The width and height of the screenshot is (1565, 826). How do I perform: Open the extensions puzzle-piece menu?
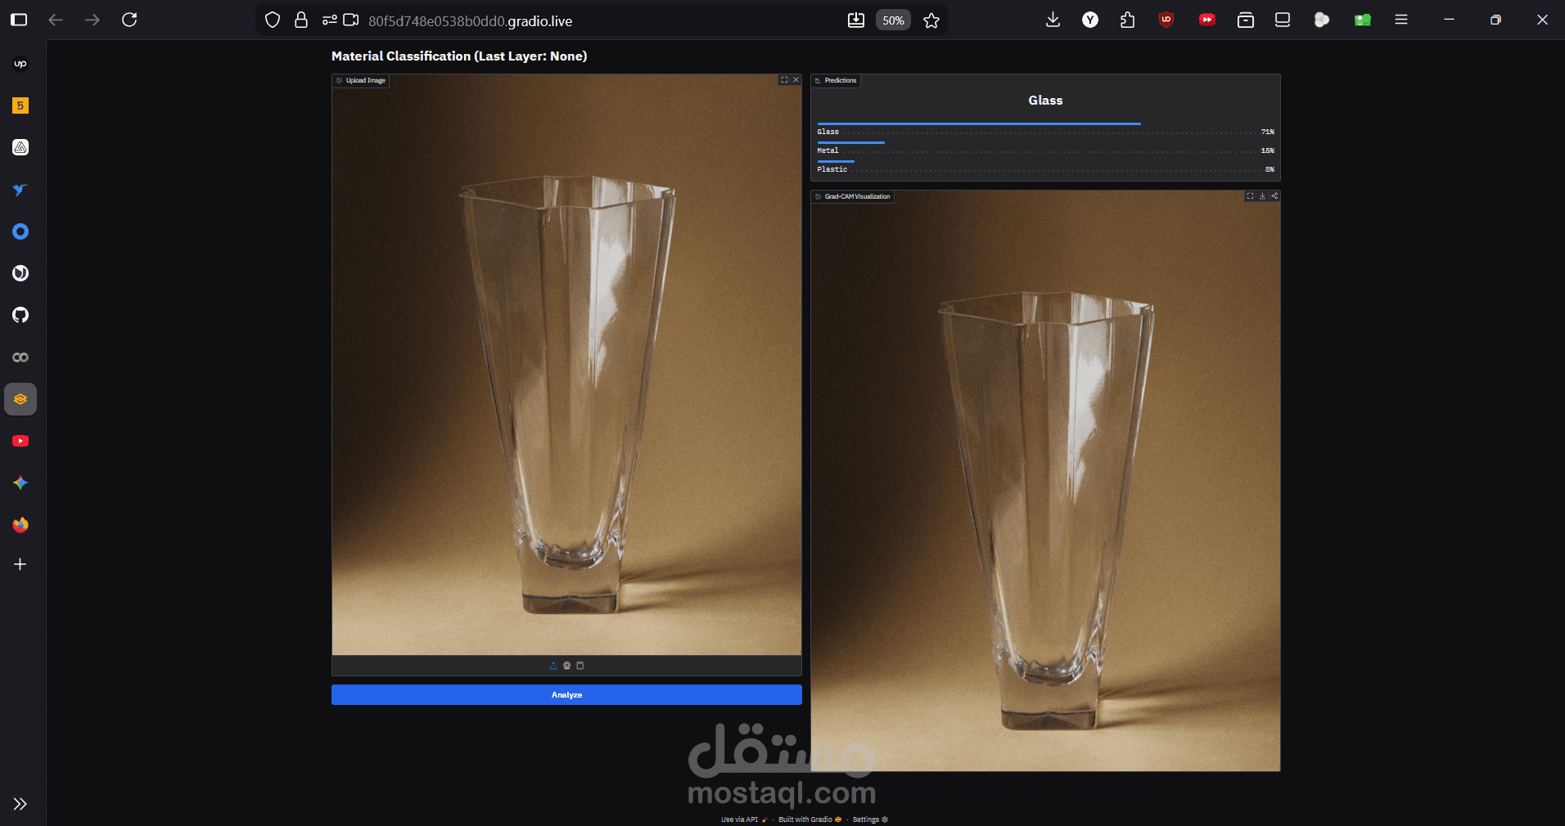click(x=1128, y=20)
